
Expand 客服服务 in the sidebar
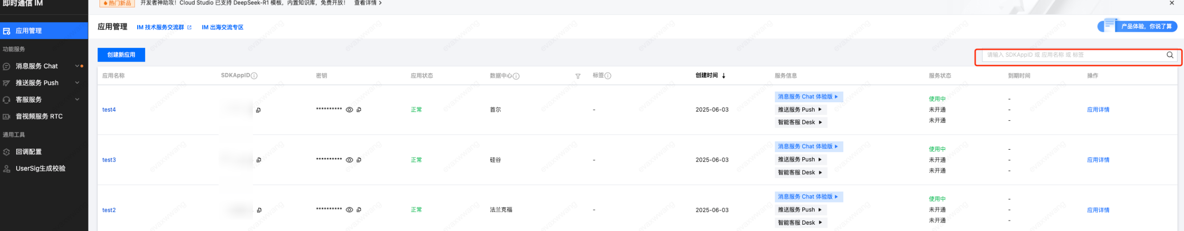[x=77, y=99]
